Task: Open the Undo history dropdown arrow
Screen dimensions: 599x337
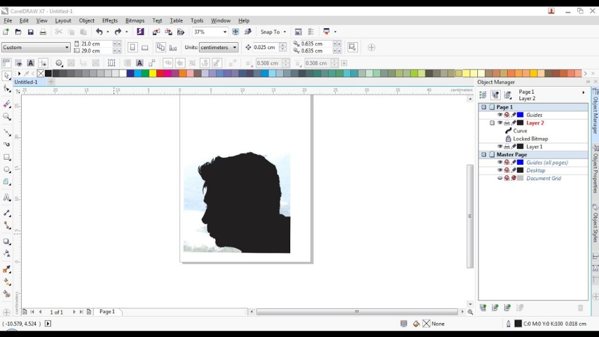Action: pos(108,32)
